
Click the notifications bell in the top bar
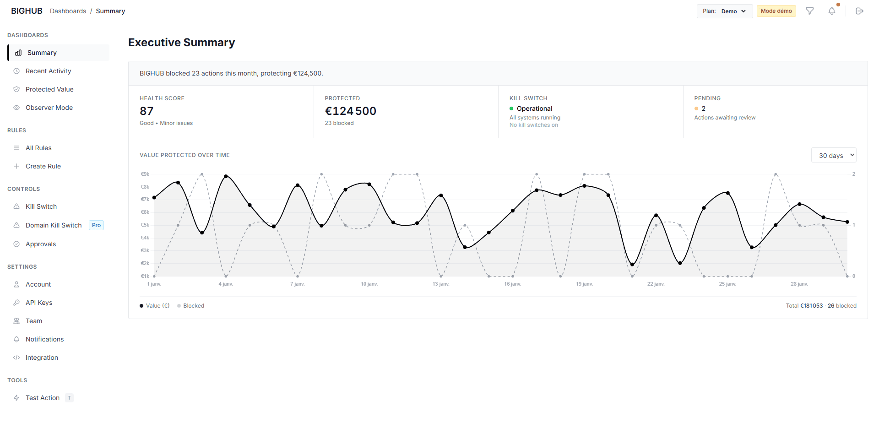tap(832, 11)
